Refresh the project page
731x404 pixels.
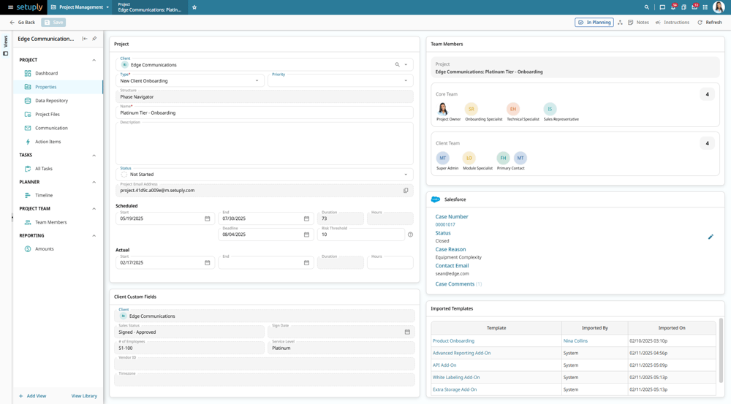tap(710, 23)
